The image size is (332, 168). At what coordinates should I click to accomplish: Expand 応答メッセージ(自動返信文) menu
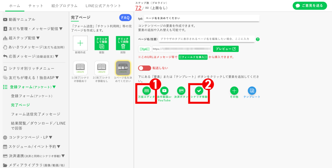point(31,56)
